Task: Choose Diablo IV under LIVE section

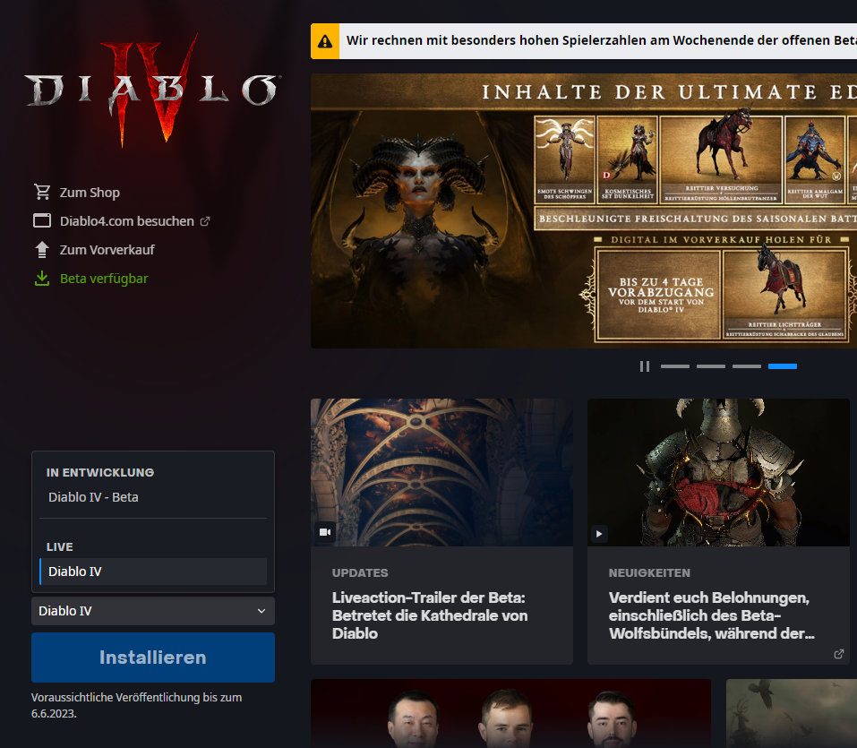Action: [153, 572]
